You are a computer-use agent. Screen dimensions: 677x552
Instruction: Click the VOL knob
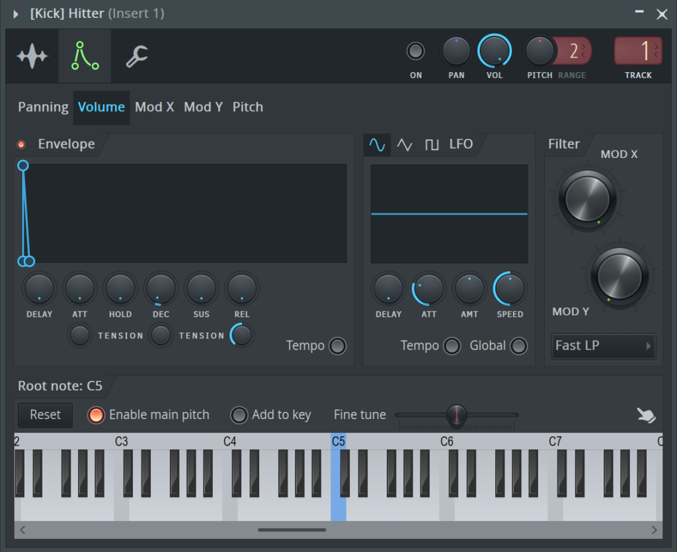(x=495, y=52)
